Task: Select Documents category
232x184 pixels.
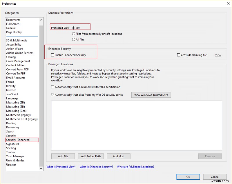Action: (x=13, y=20)
